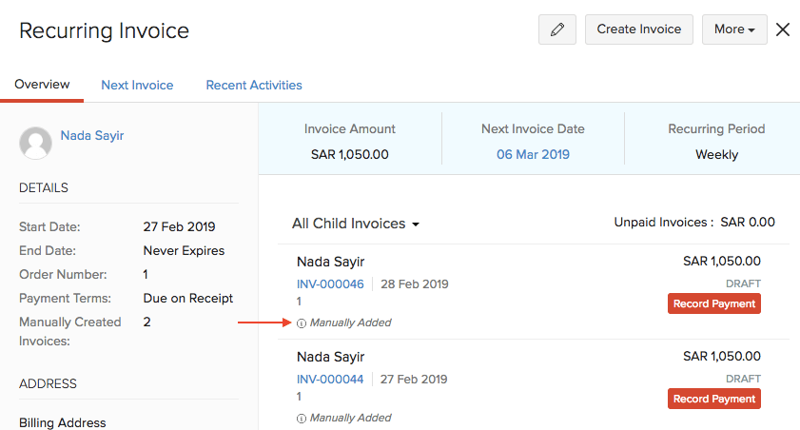Image resolution: width=800 pixels, height=430 pixels.
Task: Click Nada Sayir's profile avatar
Action: point(36,142)
